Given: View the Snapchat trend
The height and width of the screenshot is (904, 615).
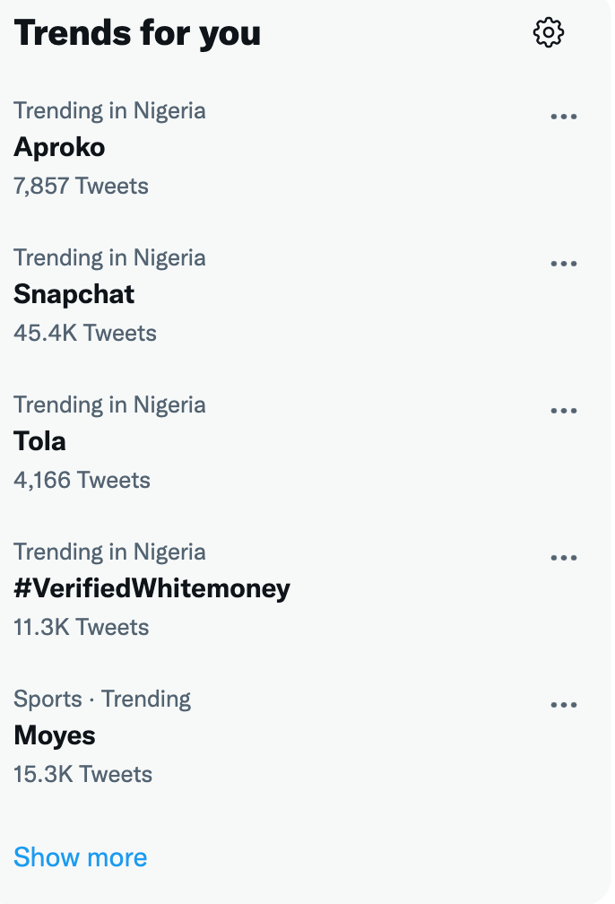Looking at the screenshot, I should (74, 294).
